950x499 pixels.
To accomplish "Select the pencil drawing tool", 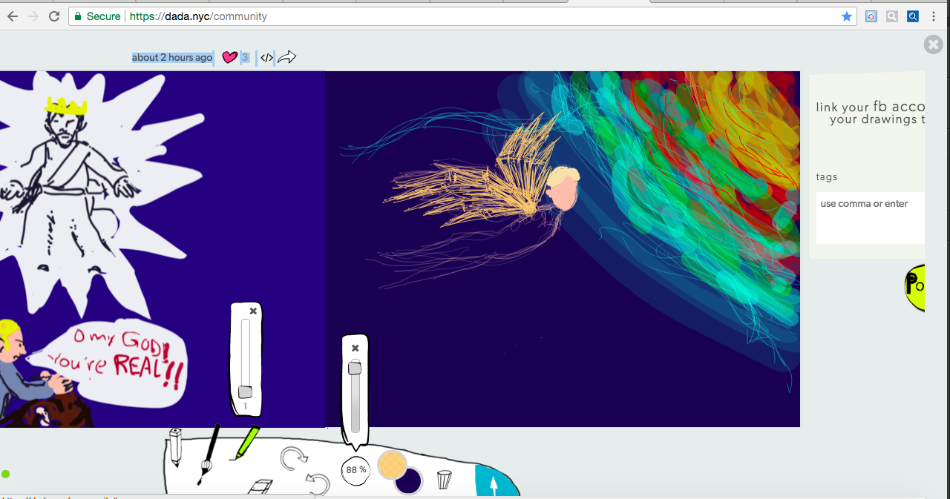I will (175, 447).
